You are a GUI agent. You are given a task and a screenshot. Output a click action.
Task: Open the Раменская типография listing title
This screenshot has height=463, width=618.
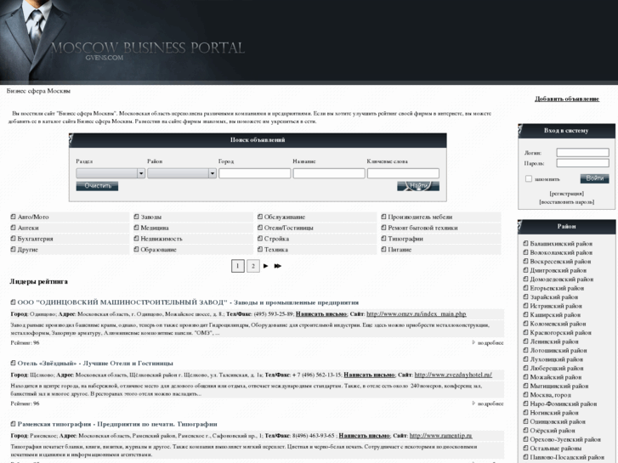(x=117, y=424)
